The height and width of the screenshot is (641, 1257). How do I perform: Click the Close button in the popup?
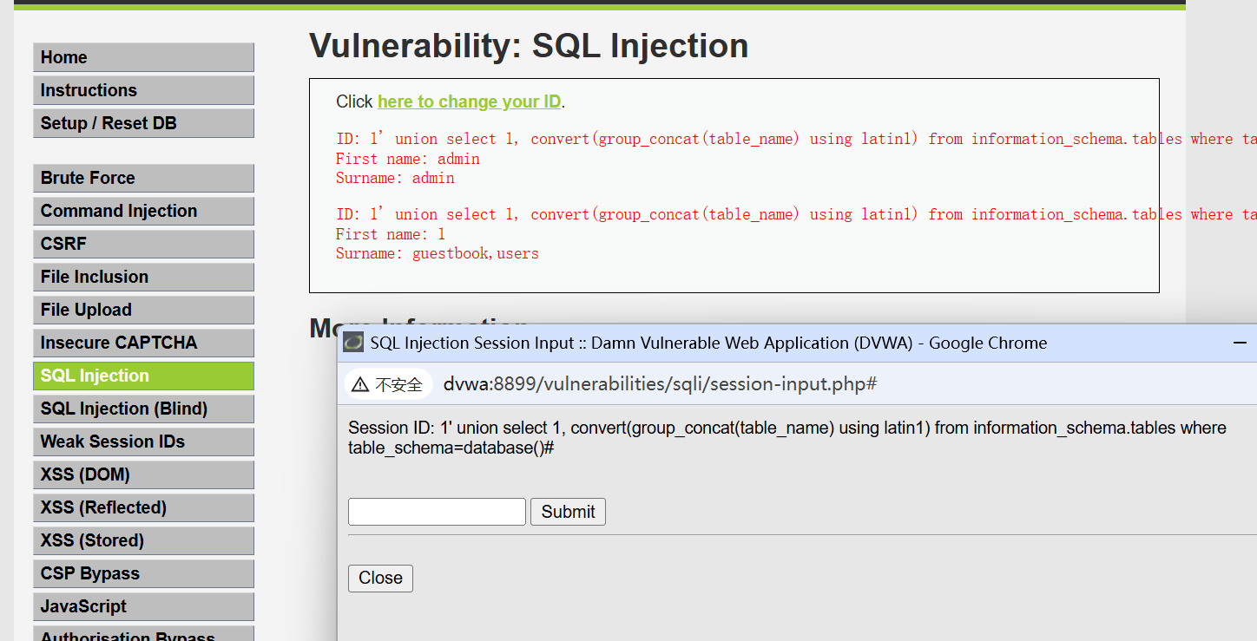coord(380,578)
